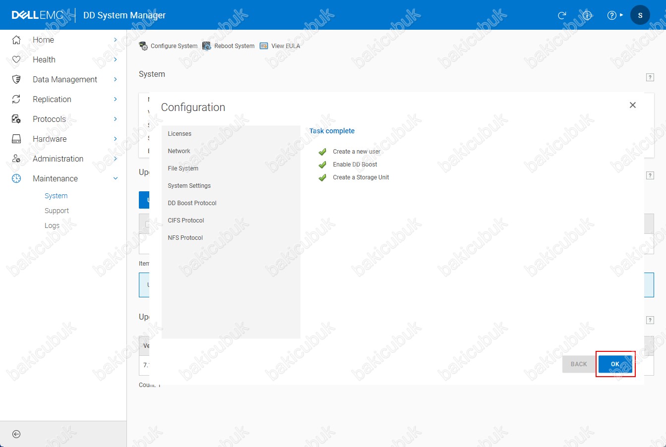Click the Replication arrows icon

(16, 99)
